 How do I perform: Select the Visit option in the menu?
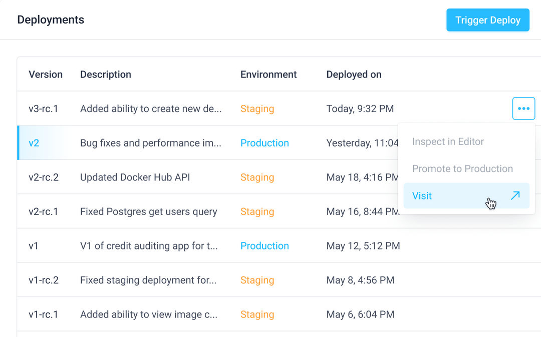tap(422, 195)
